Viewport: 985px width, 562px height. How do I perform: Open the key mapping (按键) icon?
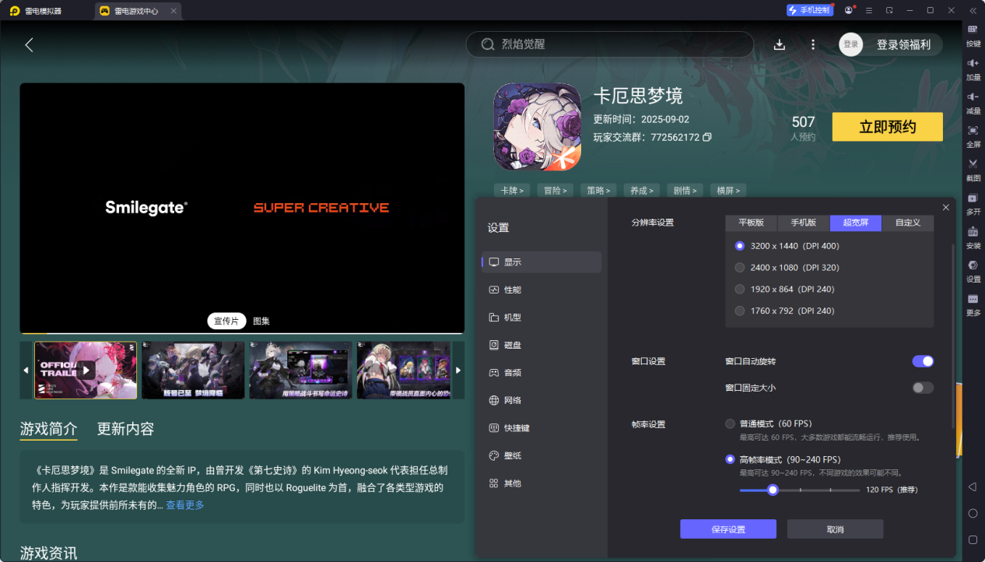coord(973,30)
